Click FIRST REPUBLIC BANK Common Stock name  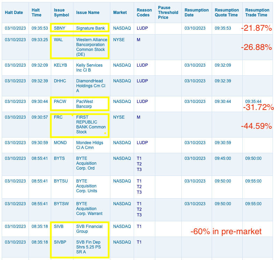coord(91,125)
